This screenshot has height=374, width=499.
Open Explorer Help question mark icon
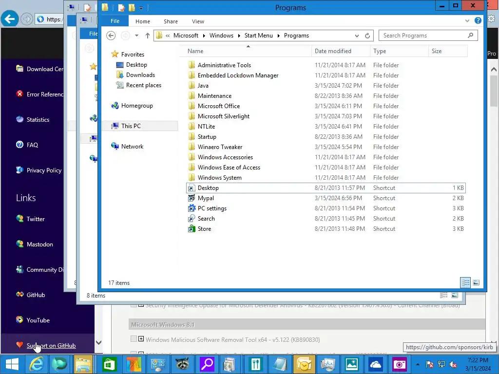coord(478,20)
